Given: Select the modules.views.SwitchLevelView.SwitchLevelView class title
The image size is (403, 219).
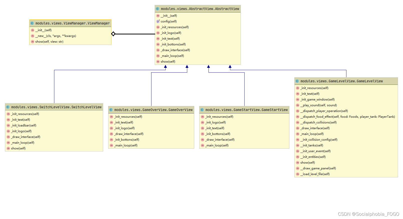Looking at the screenshot, I should (x=56, y=107).
